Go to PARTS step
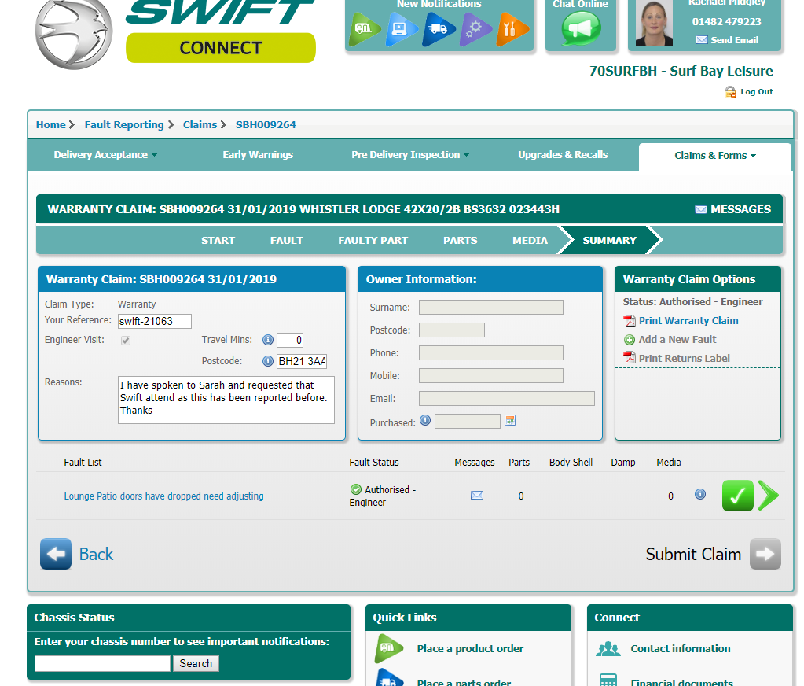Screen dimensions: 804x686 460,240
